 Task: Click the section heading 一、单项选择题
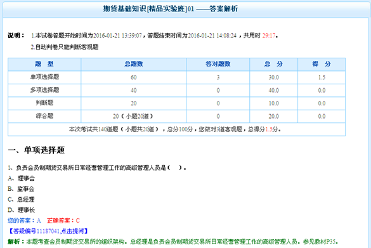[36, 150]
